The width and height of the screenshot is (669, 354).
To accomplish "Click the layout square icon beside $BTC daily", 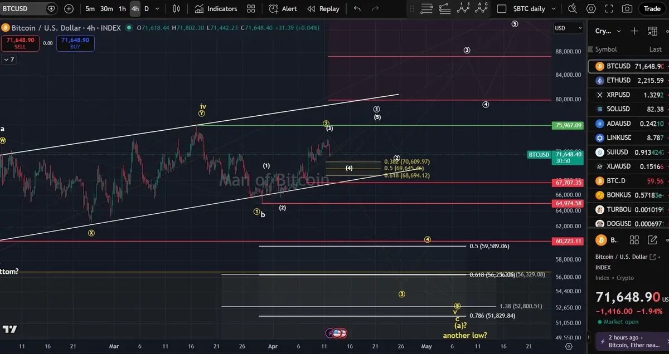I will (502, 9).
